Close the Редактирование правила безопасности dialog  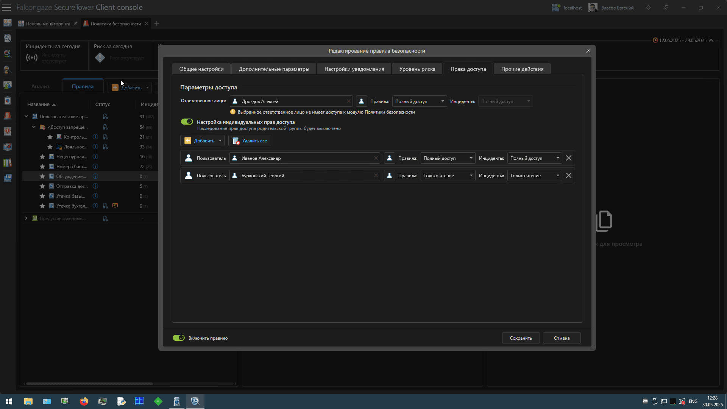[588, 51]
